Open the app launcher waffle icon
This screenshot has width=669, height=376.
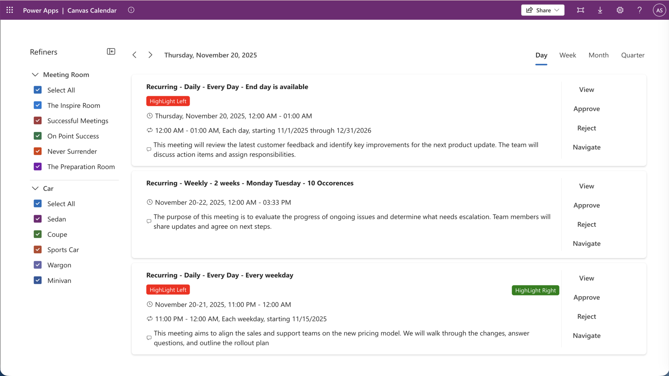tap(10, 10)
